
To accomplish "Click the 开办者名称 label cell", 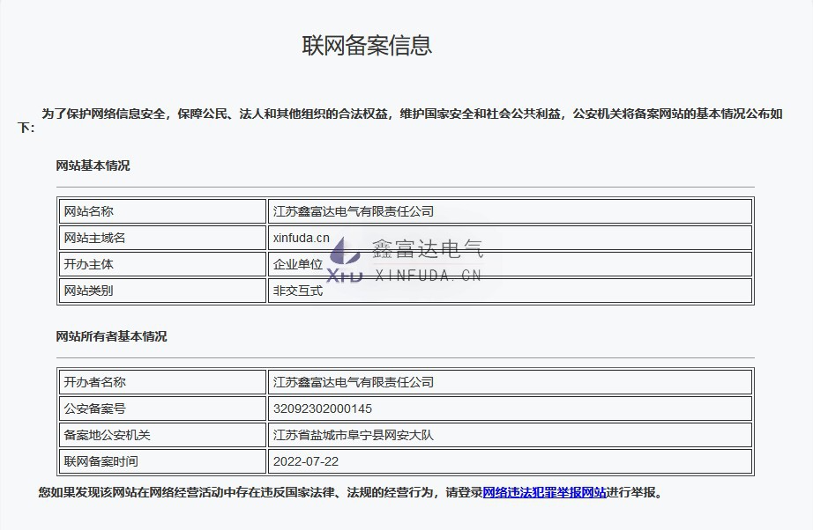I will [x=163, y=382].
